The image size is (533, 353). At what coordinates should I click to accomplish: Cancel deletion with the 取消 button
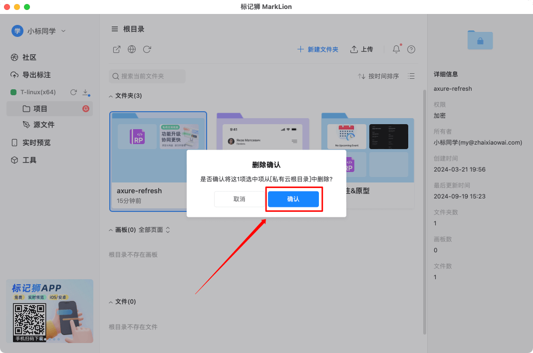click(x=240, y=199)
